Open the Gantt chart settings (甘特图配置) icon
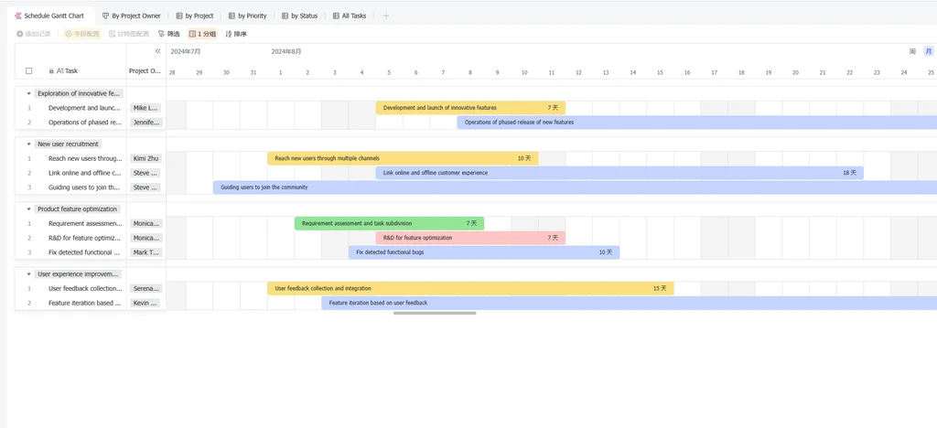Screen dimensions: 937x428 (113, 34)
